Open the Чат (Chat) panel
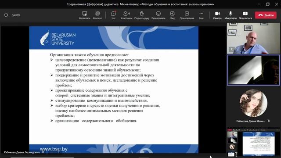This screenshot has height=158, width=281. [113, 15]
